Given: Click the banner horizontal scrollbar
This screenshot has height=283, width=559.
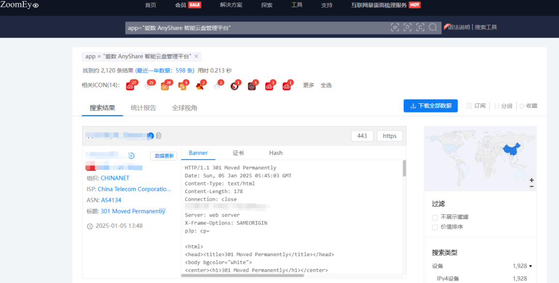Looking at the screenshot, I should tap(242, 275).
